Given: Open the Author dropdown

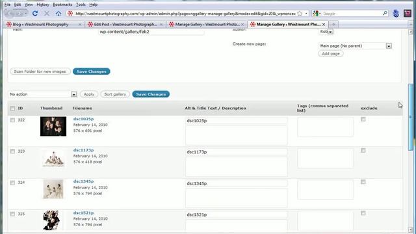Looking at the screenshot, I should coord(326,32).
